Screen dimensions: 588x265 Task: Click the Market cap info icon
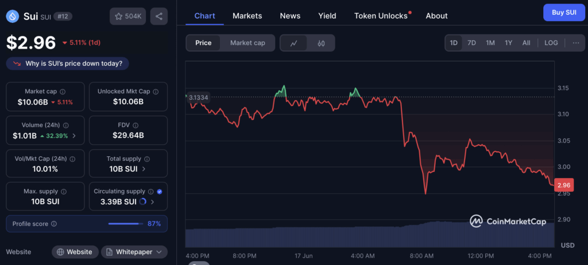(63, 92)
